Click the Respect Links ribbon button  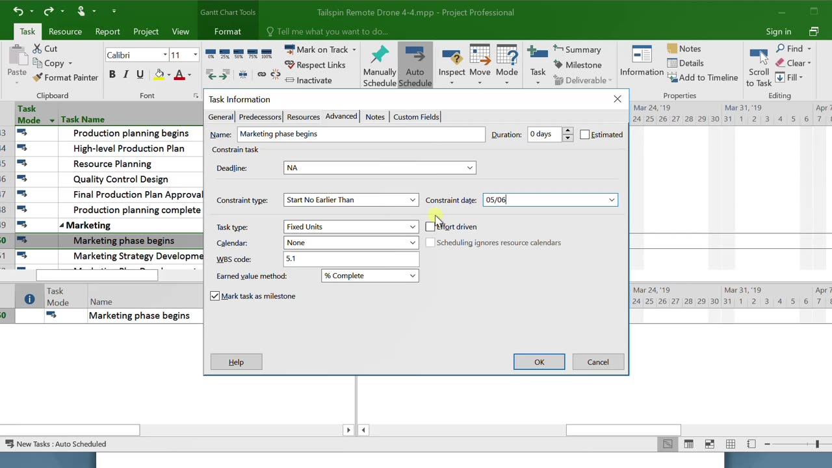[315, 65]
